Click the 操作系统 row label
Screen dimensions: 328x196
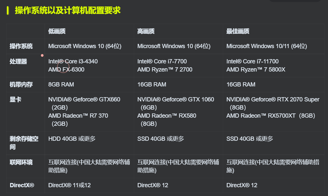pyautogui.click(x=21, y=46)
